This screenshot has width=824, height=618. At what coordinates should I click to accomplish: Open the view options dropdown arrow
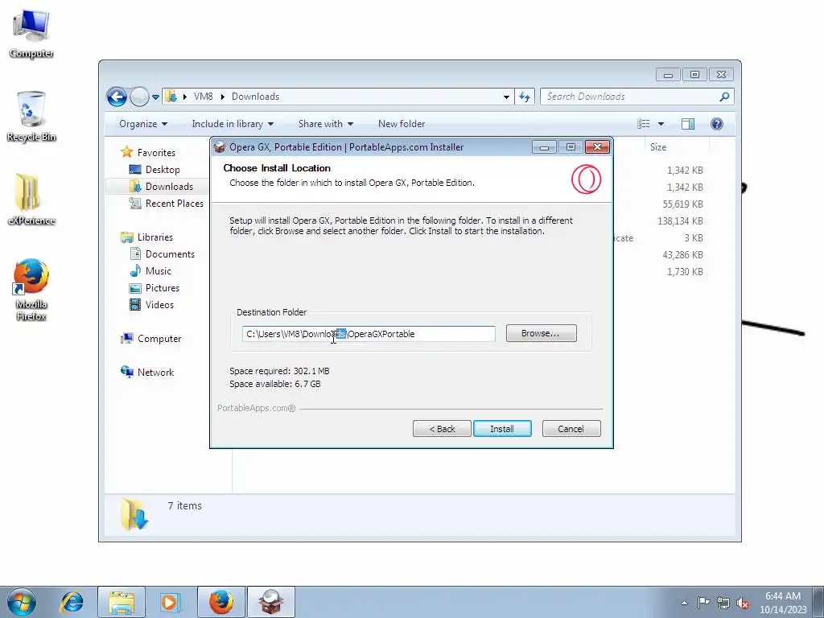coord(661,124)
